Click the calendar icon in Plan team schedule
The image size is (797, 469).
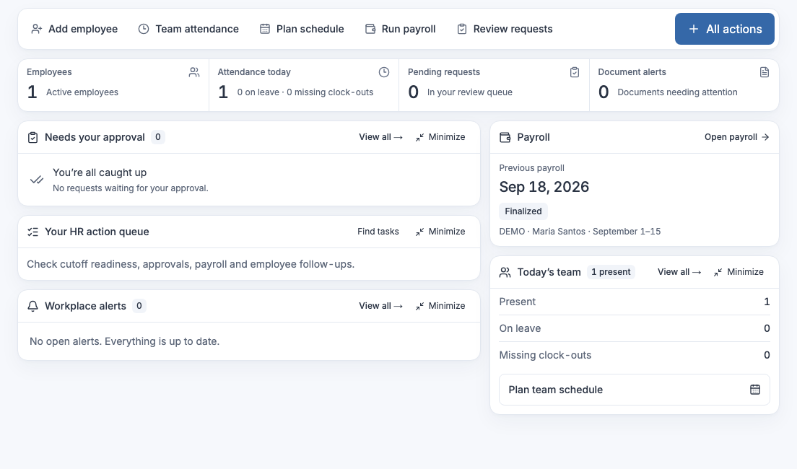[x=755, y=390]
